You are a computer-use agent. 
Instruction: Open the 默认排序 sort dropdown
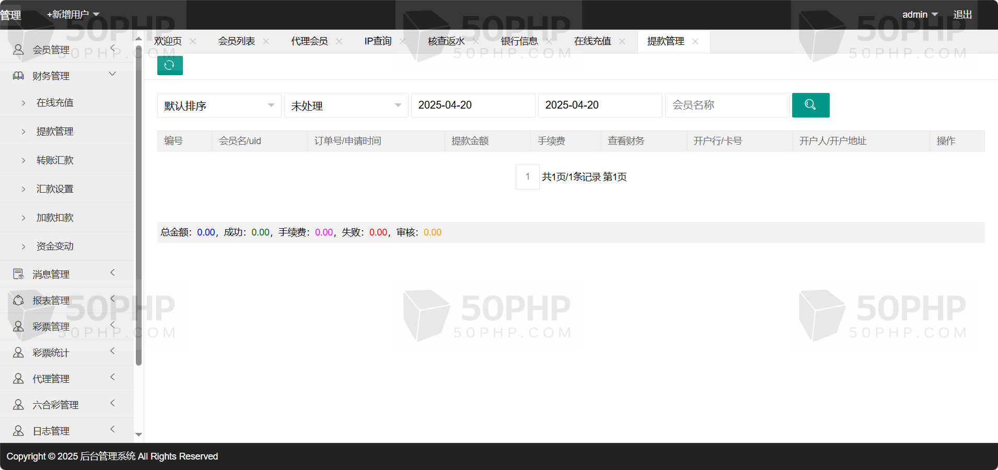click(219, 105)
